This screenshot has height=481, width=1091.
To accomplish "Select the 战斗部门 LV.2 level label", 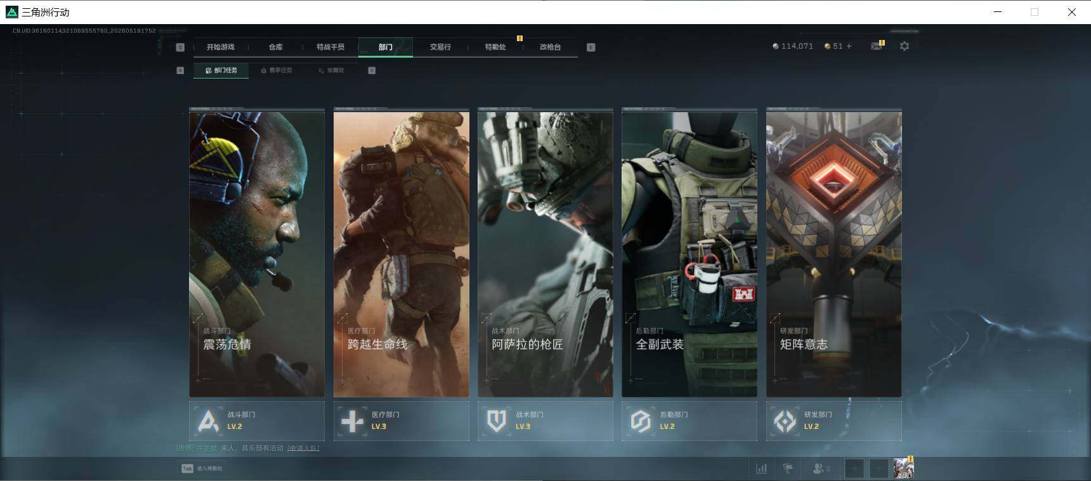I will click(x=235, y=426).
